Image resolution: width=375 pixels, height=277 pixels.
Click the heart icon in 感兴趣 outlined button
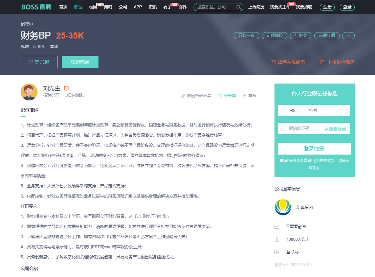tap(31, 62)
